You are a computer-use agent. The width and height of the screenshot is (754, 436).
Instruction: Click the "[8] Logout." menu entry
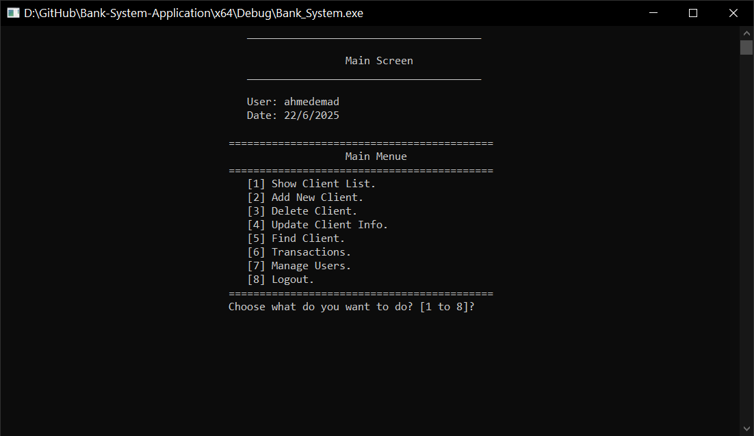(281, 280)
